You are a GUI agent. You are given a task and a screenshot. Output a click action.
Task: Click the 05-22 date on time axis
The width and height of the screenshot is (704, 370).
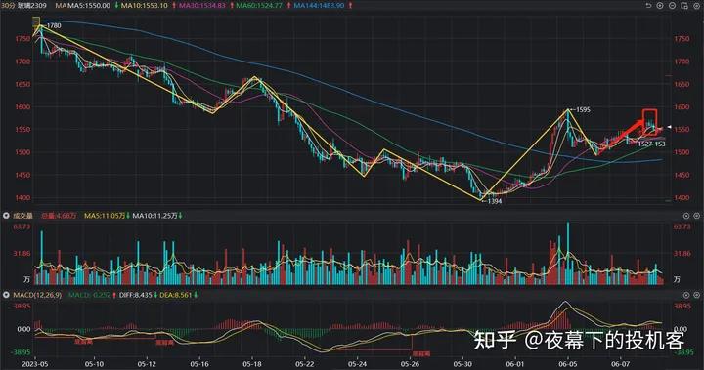(304, 364)
